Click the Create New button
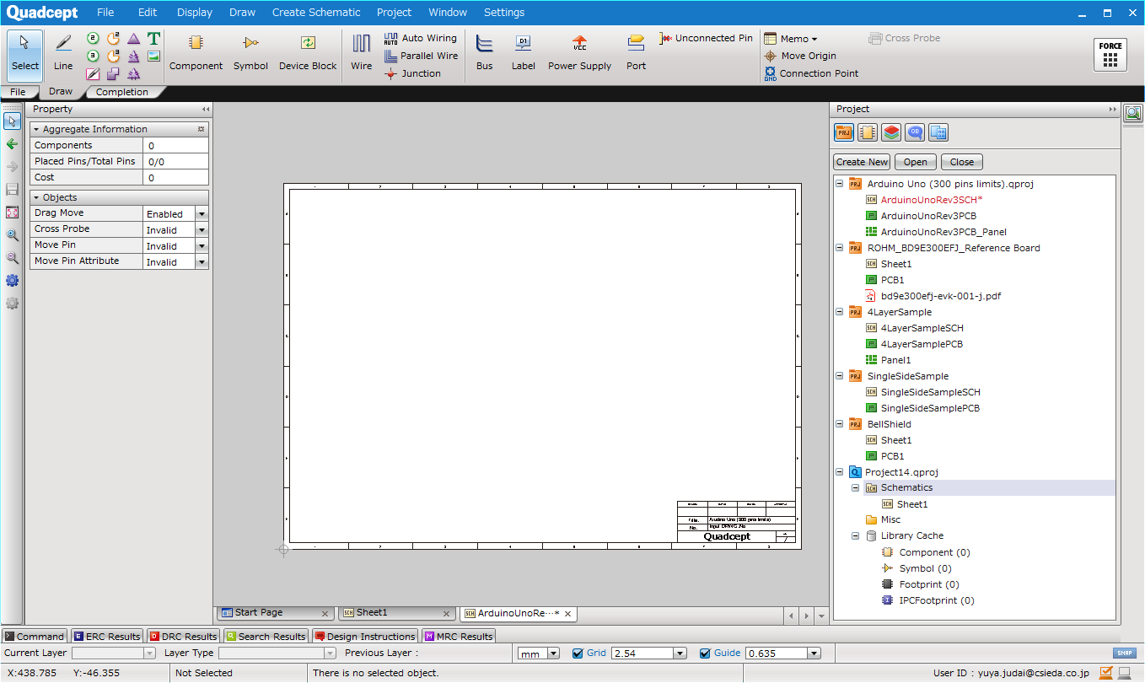The image size is (1145, 683). point(862,162)
